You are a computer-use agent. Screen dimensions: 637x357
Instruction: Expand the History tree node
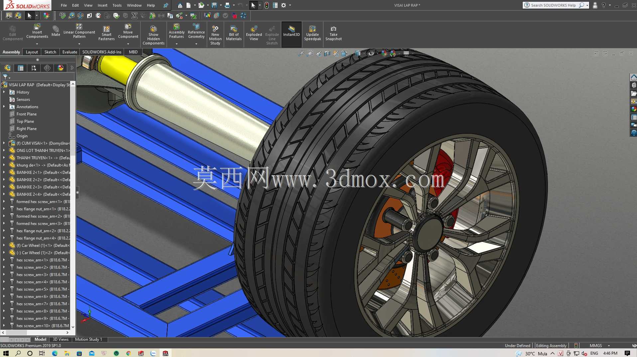click(4, 92)
